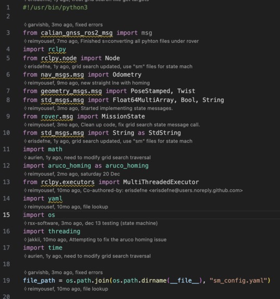Click the "sm_config.yaml" string literal
Screen dimensions: 280x299
[x=238, y=281]
